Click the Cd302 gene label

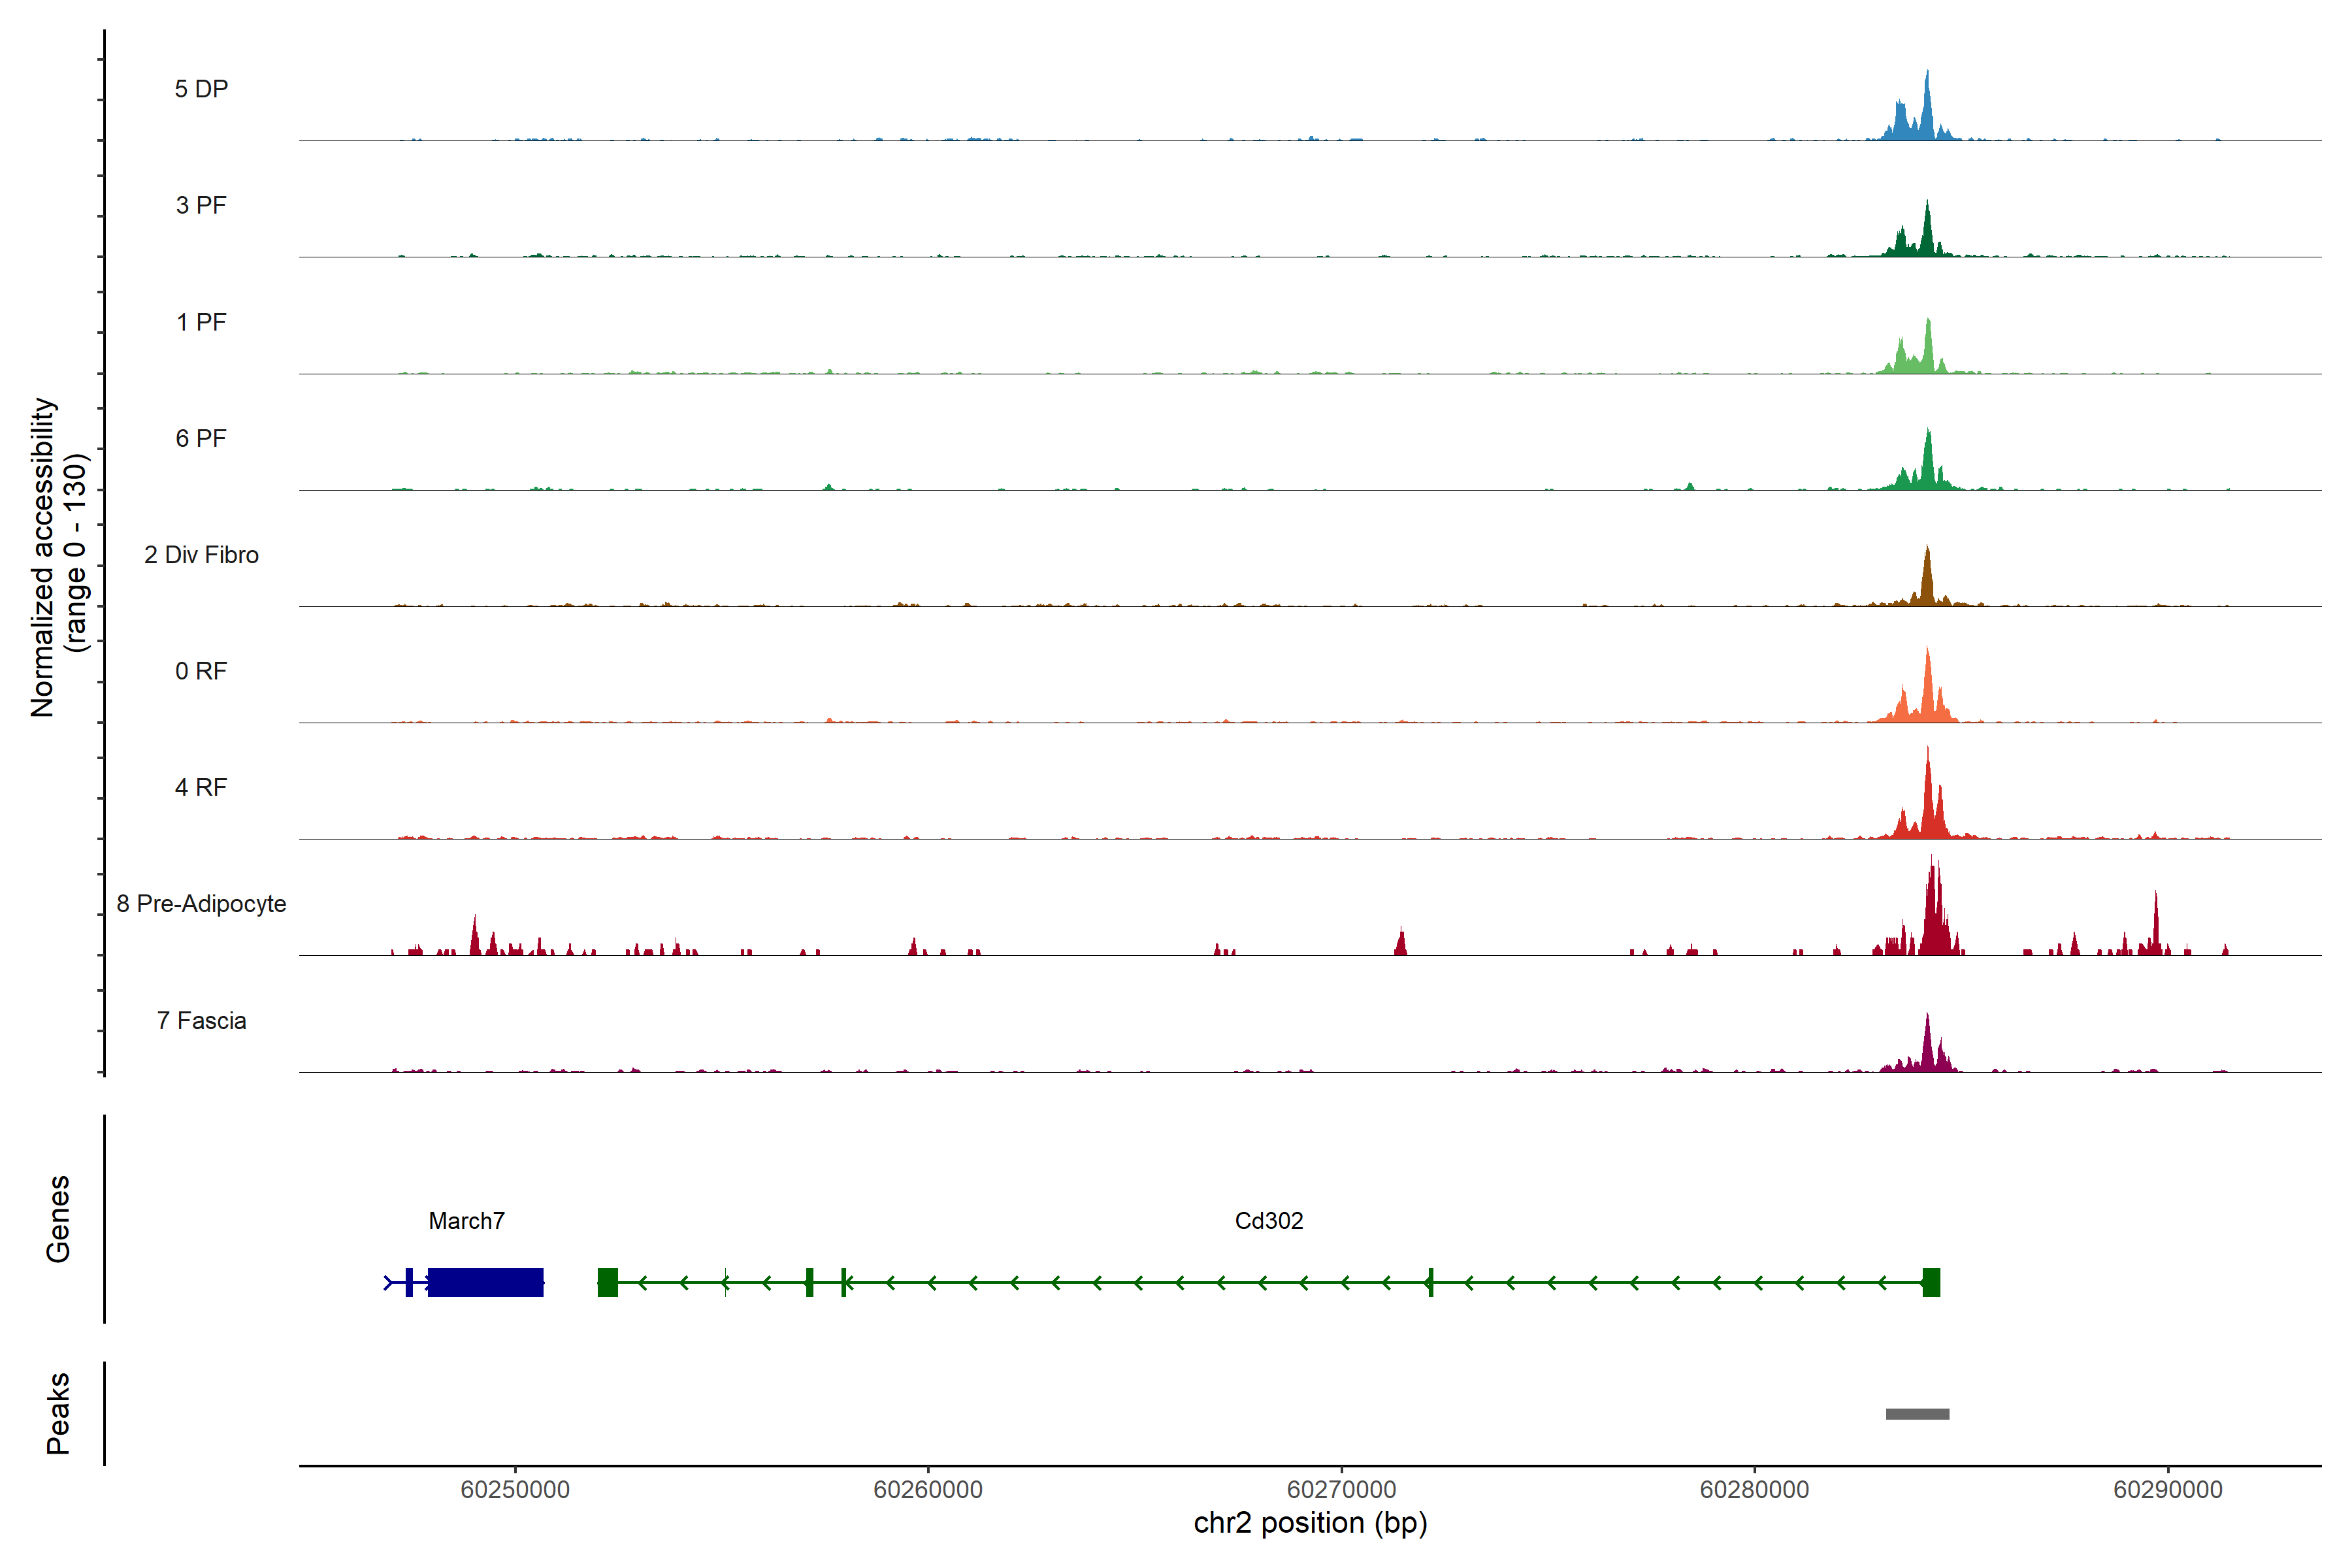click(x=1268, y=1220)
